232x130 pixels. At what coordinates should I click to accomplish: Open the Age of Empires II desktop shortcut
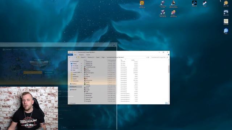coord(173,4)
